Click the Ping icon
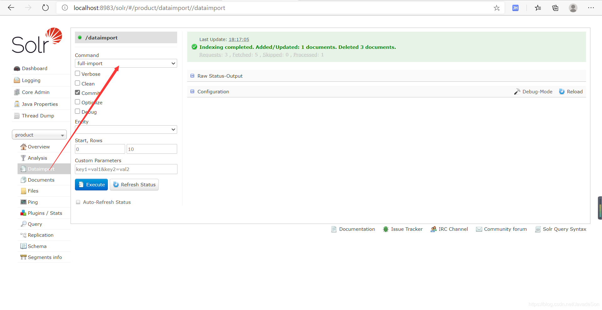602x310 pixels. click(x=24, y=202)
